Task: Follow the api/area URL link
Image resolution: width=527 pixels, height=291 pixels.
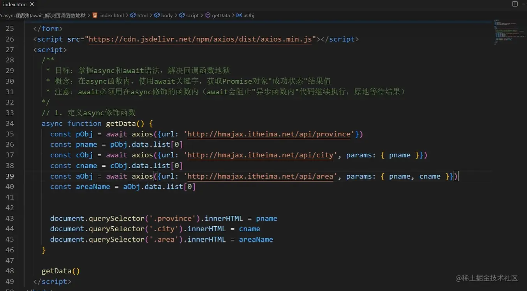Action: (x=260, y=176)
